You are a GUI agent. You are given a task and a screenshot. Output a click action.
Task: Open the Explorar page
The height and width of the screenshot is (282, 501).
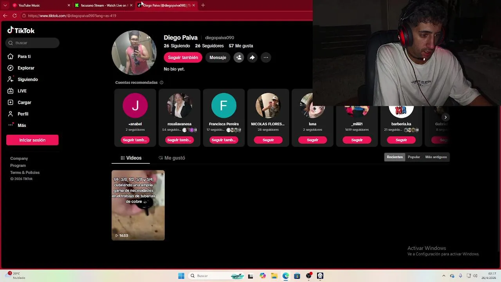(x=26, y=68)
